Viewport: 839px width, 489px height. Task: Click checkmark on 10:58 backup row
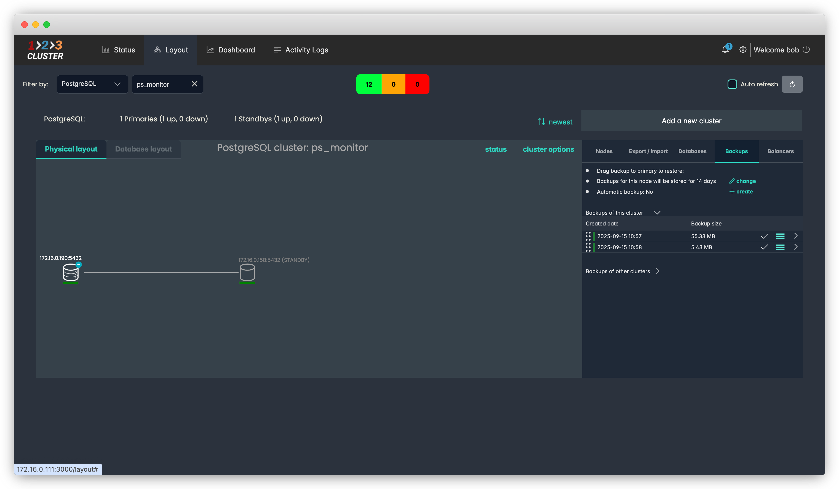pos(764,247)
